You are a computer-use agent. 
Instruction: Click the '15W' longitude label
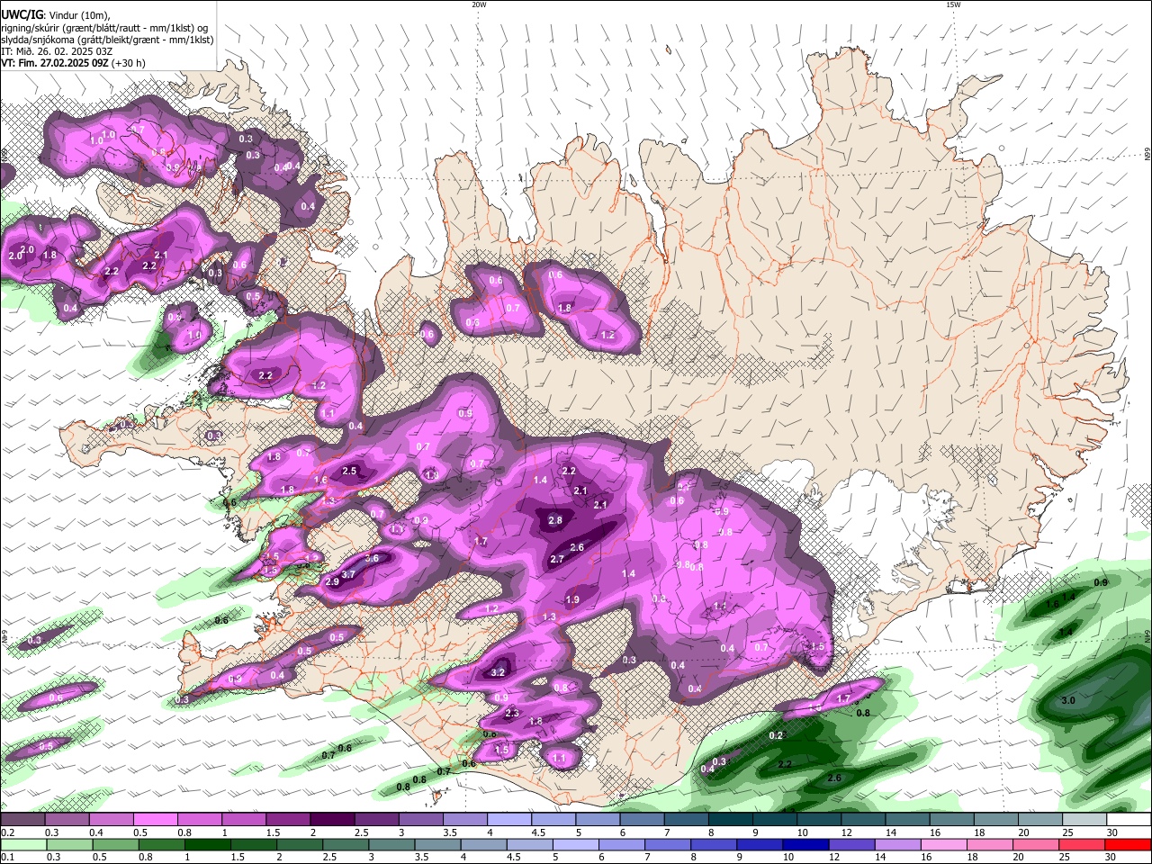953,4
